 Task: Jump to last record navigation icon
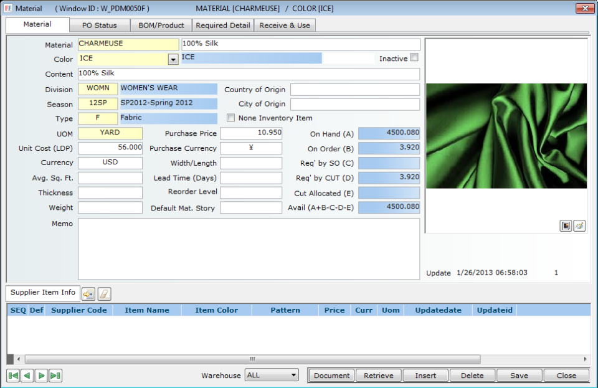click(x=55, y=376)
